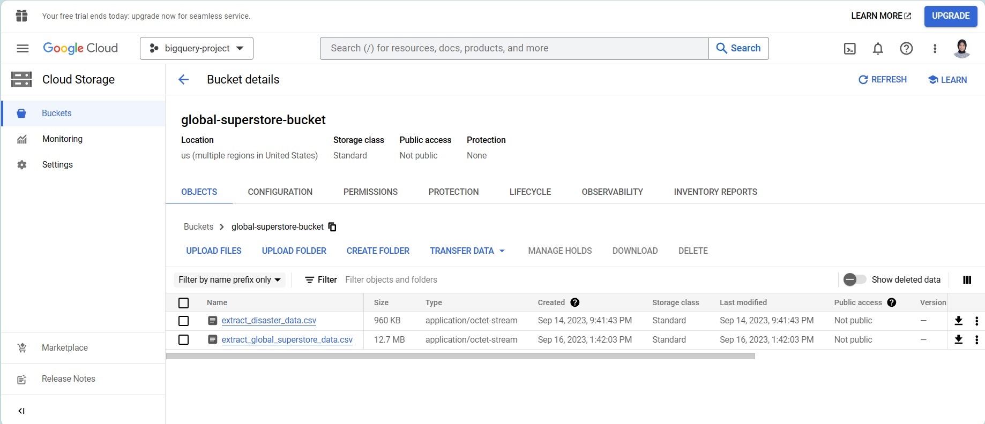
Task: Toggle Show deleted data switch
Action: [x=854, y=279]
